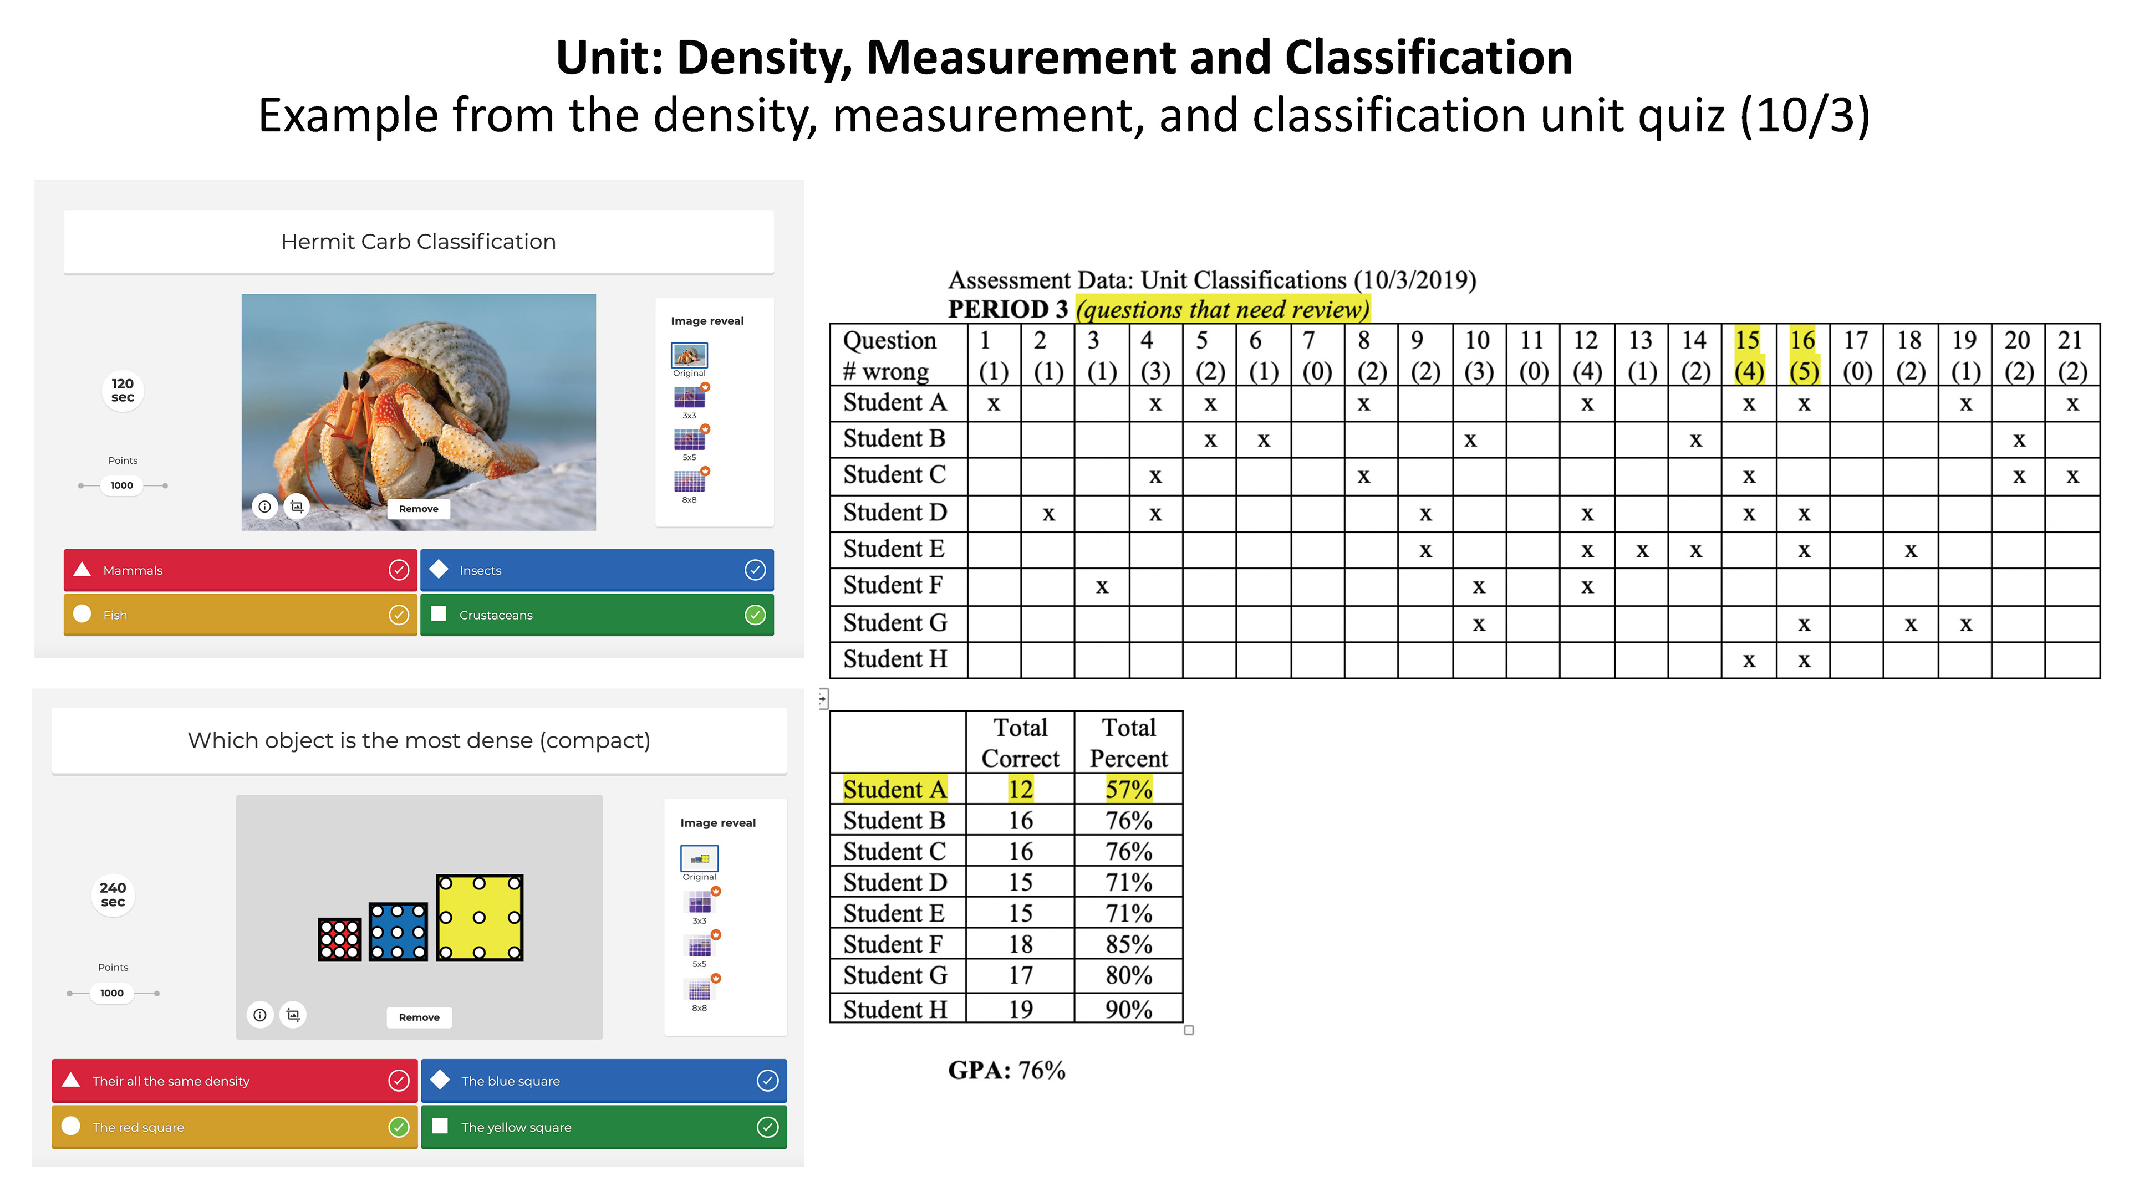Click the 90% cell for Student H
The height and width of the screenshot is (1197, 2129).
[x=1129, y=1010]
